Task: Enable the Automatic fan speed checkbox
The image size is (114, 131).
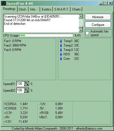Action: [x=87, y=33]
